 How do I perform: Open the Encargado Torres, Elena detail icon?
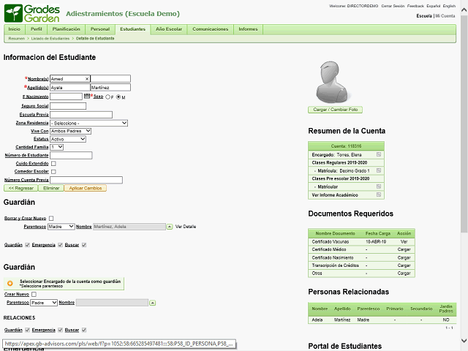(378, 155)
